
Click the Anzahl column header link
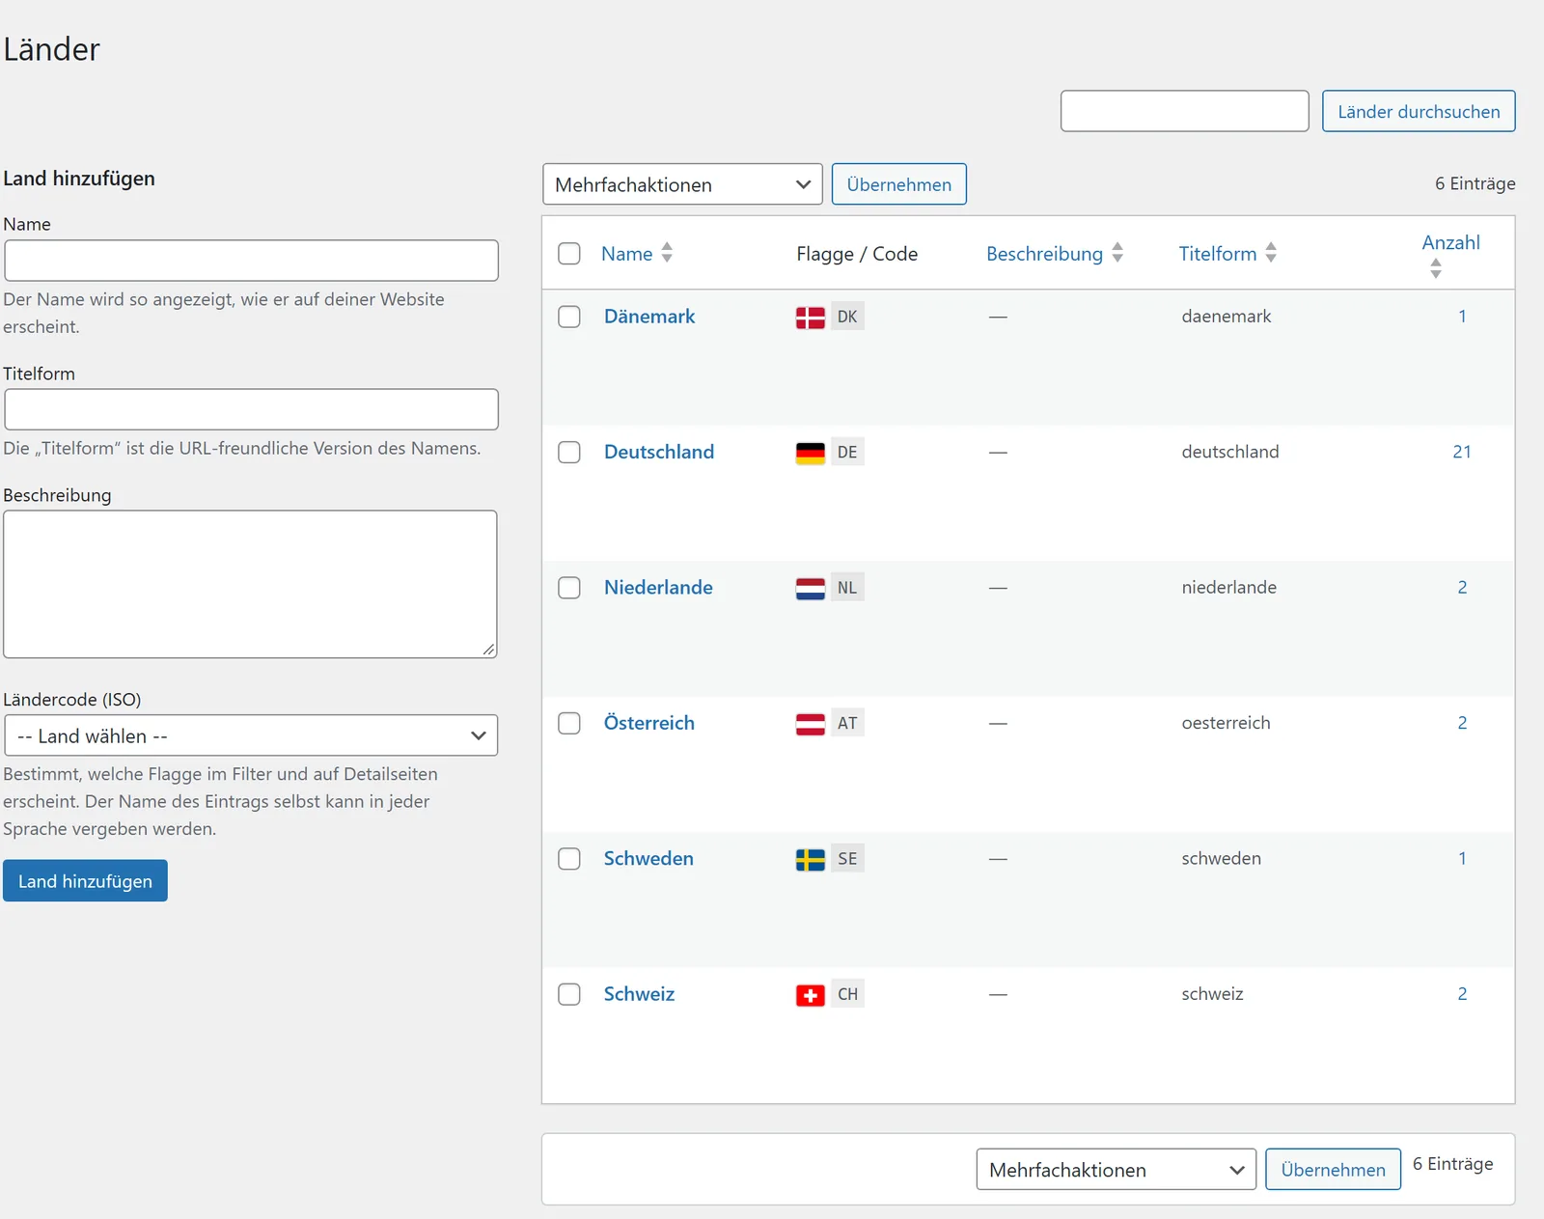(x=1450, y=242)
